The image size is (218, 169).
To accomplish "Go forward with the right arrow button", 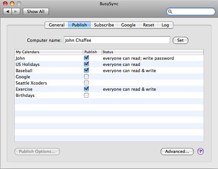I will tap(16, 11).
